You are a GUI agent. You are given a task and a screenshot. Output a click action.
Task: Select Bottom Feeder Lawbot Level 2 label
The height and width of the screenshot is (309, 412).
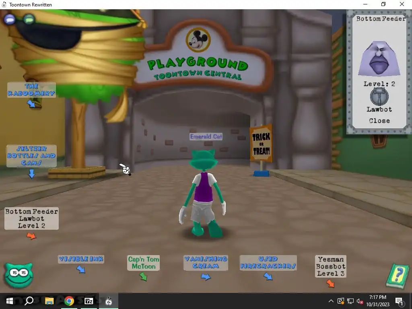coord(31,218)
